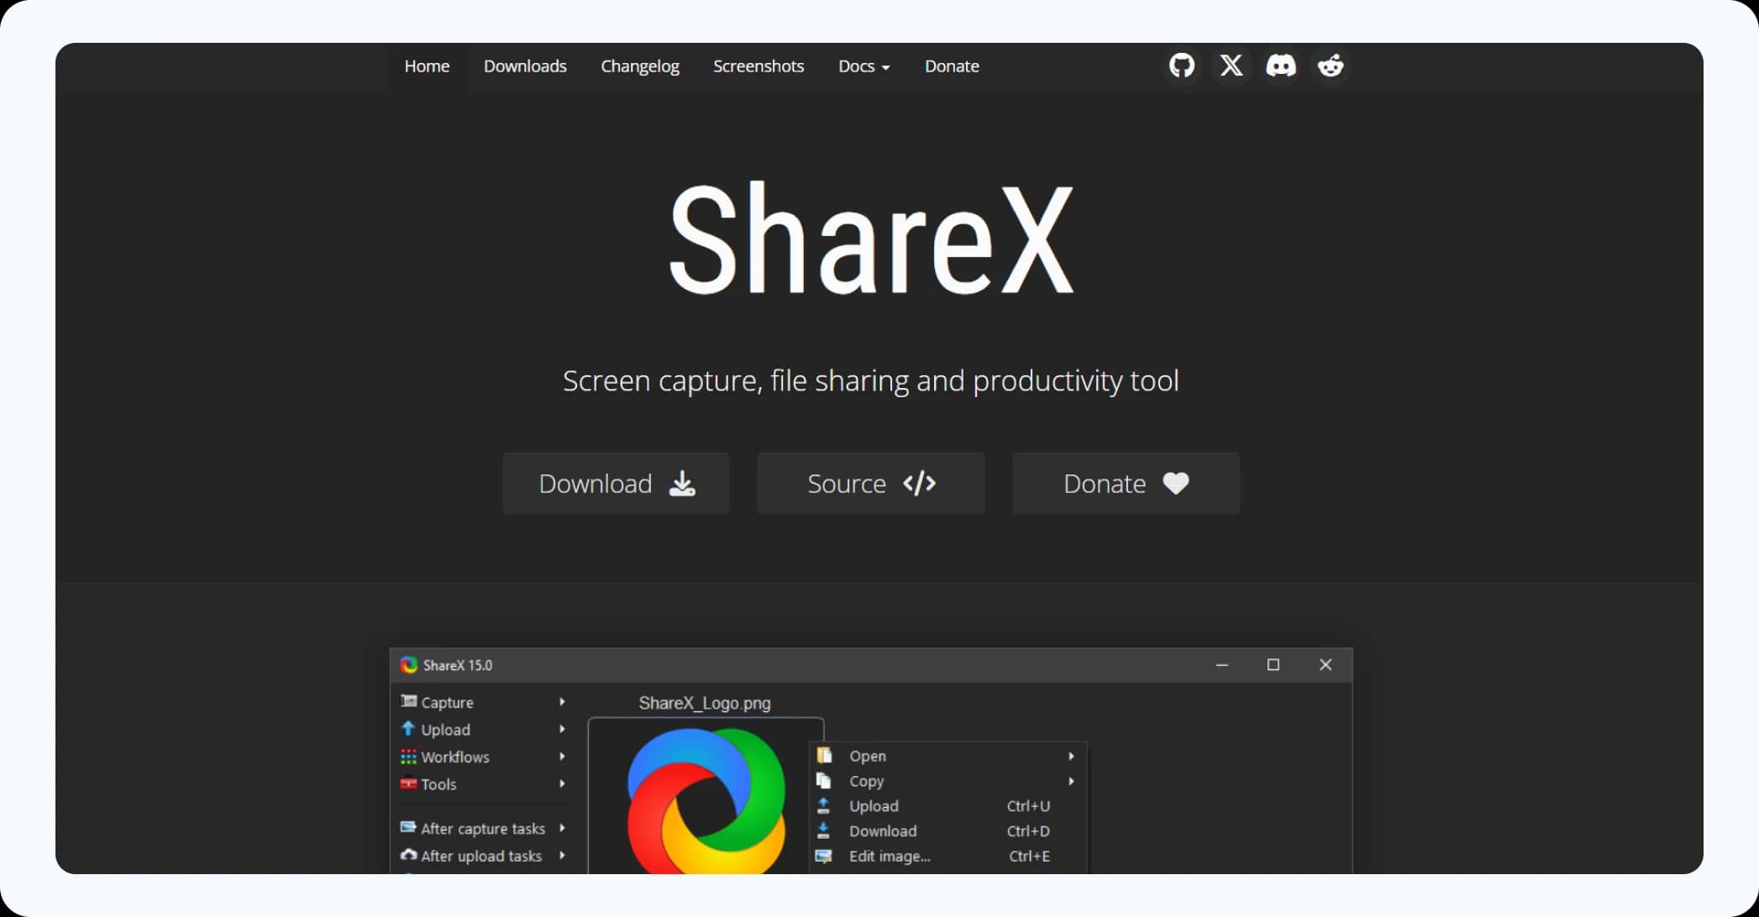
Task: Select Edit image from the context menu
Action: [889, 857]
